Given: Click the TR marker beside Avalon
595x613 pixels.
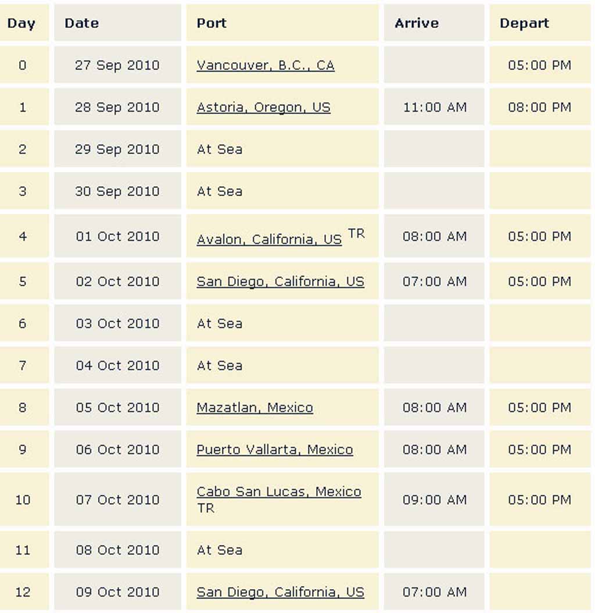Looking at the screenshot, I should pos(356,234).
